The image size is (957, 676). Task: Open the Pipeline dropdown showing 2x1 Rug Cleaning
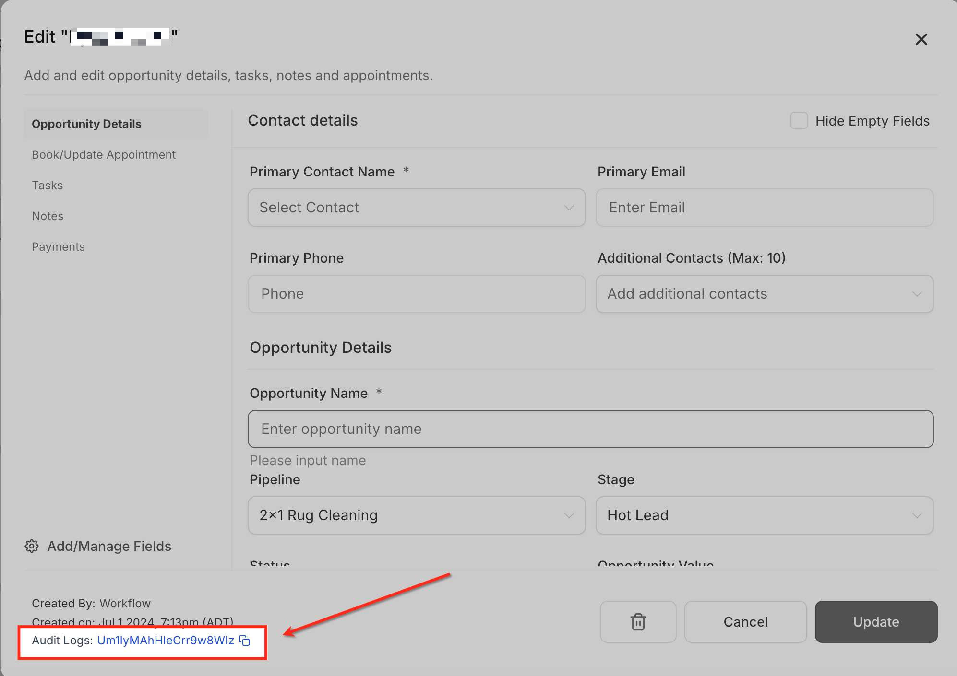point(416,515)
